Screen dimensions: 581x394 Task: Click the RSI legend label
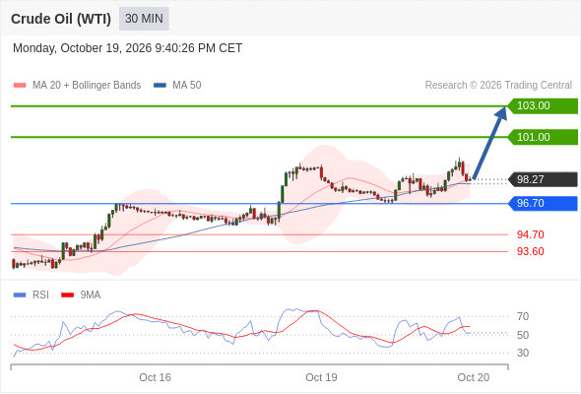pos(40,295)
